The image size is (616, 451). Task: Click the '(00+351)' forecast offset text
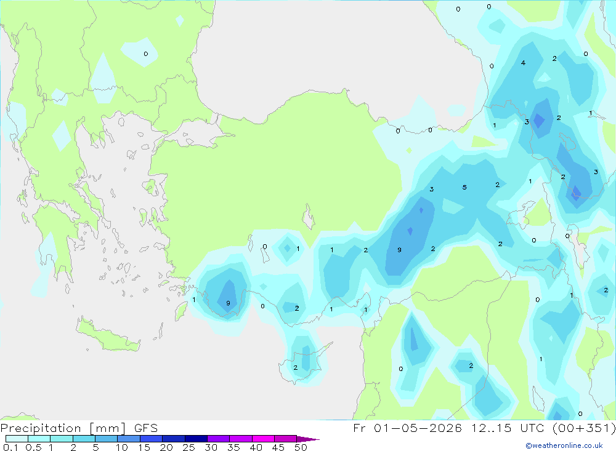point(584,428)
